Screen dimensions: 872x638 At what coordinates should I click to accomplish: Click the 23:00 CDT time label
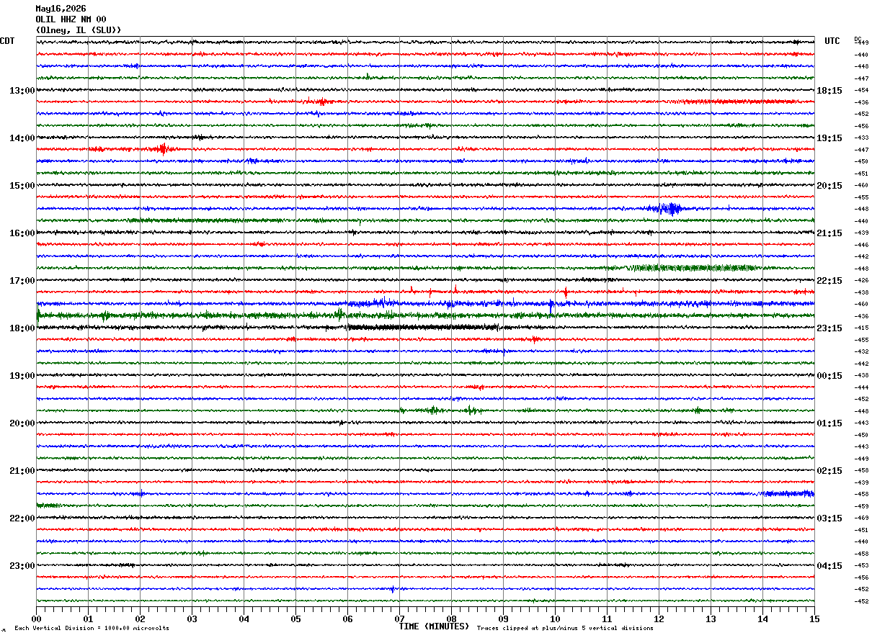(22, 566)
